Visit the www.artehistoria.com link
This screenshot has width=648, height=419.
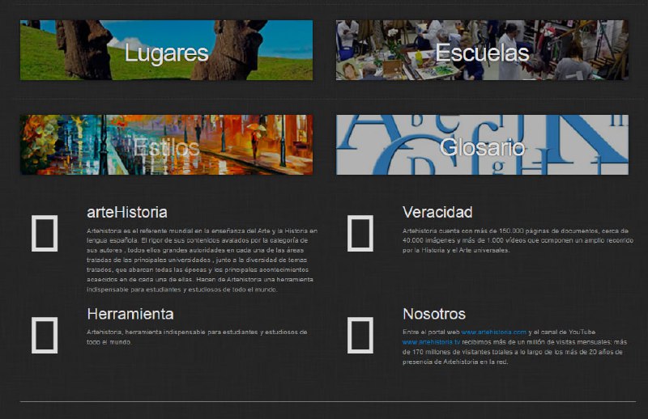[x=493, y=332]
